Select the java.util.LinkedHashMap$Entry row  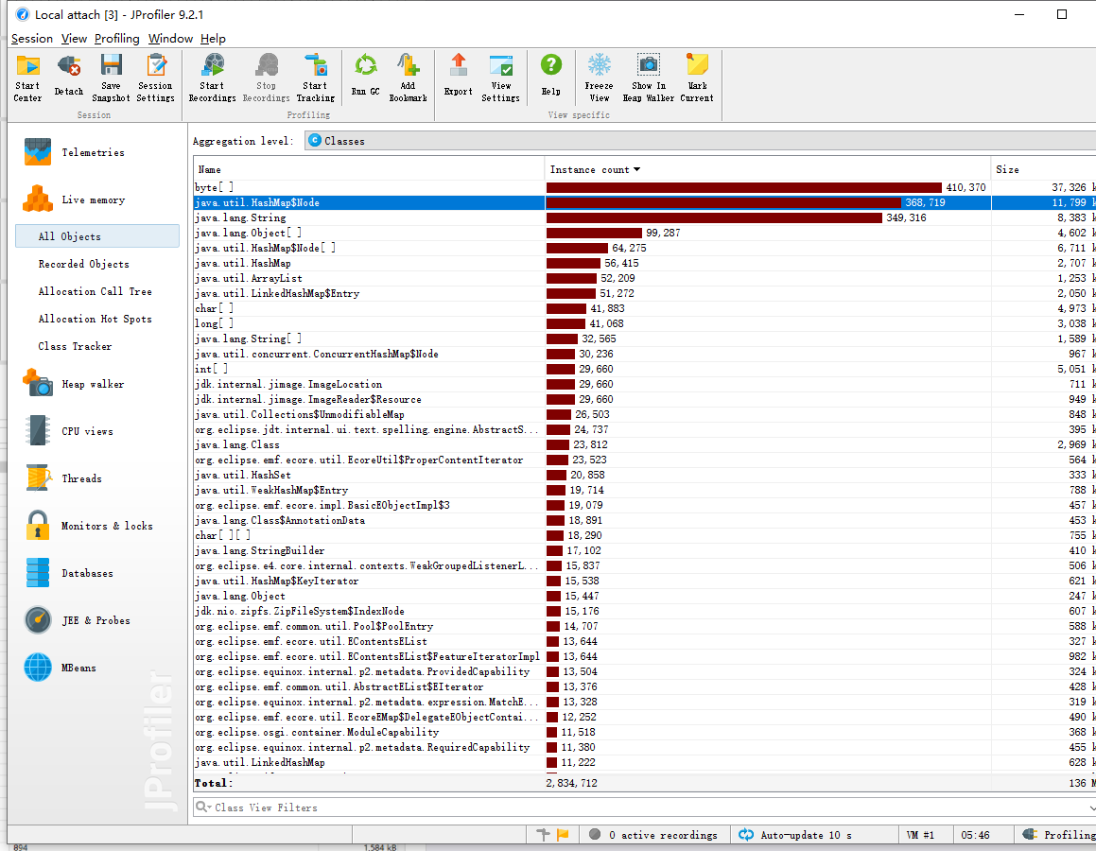(x=645, y=293)
